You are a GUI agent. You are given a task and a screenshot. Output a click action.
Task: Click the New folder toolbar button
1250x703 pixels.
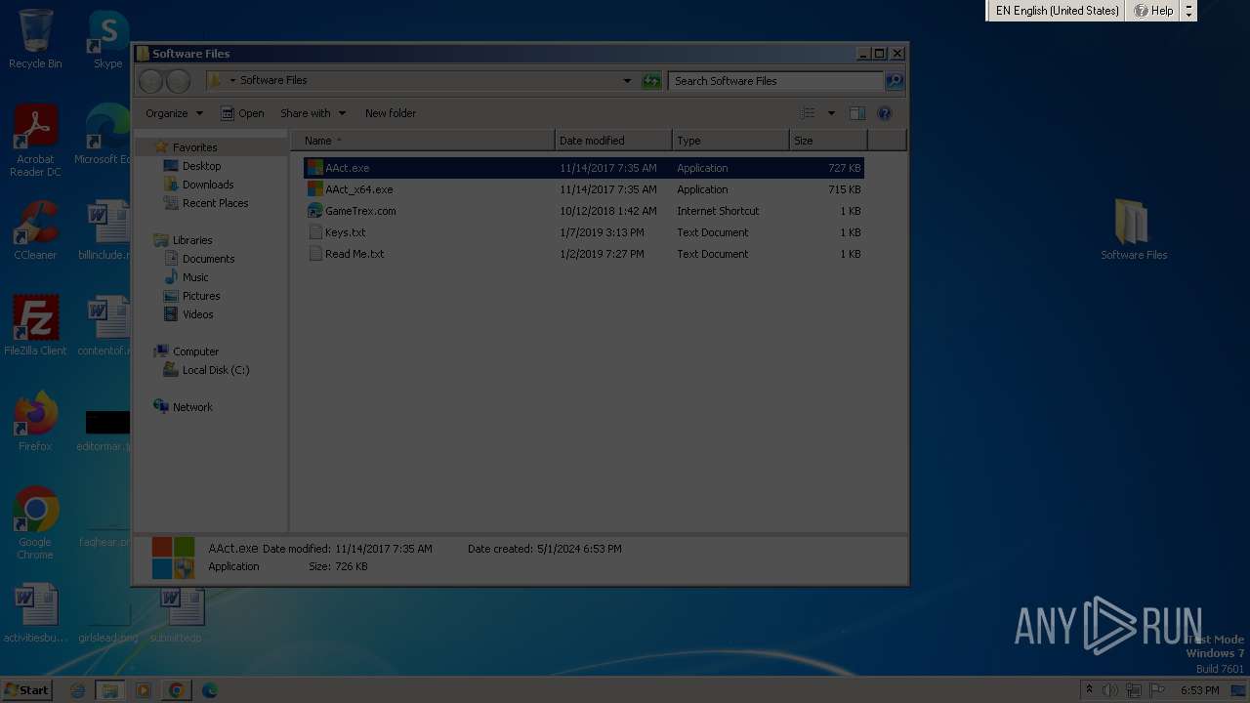[x=391, y=113]
